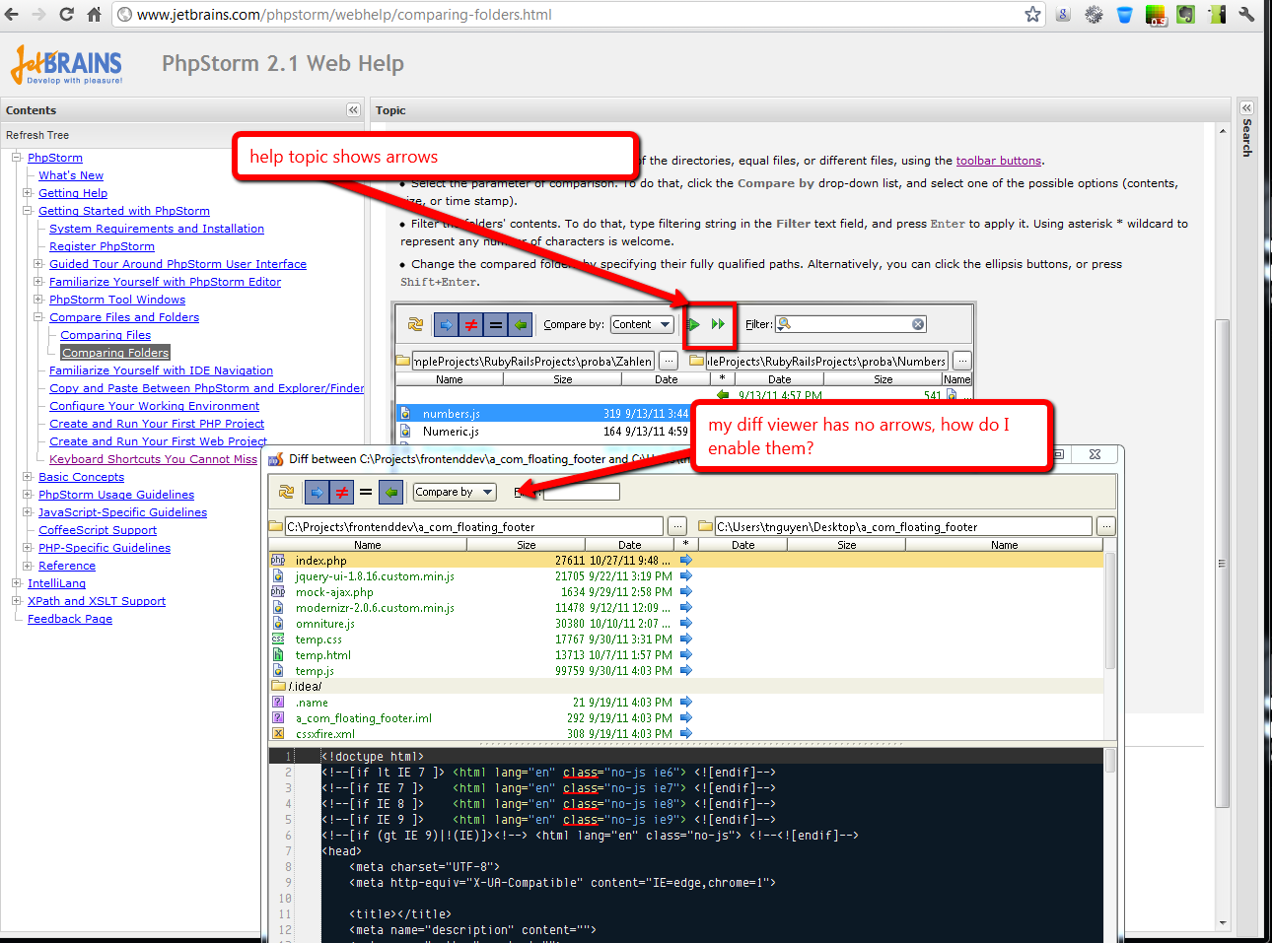Toggle equals button in help topic toolbar
The height and width of the screenshot is (943, 1272).
495,324
